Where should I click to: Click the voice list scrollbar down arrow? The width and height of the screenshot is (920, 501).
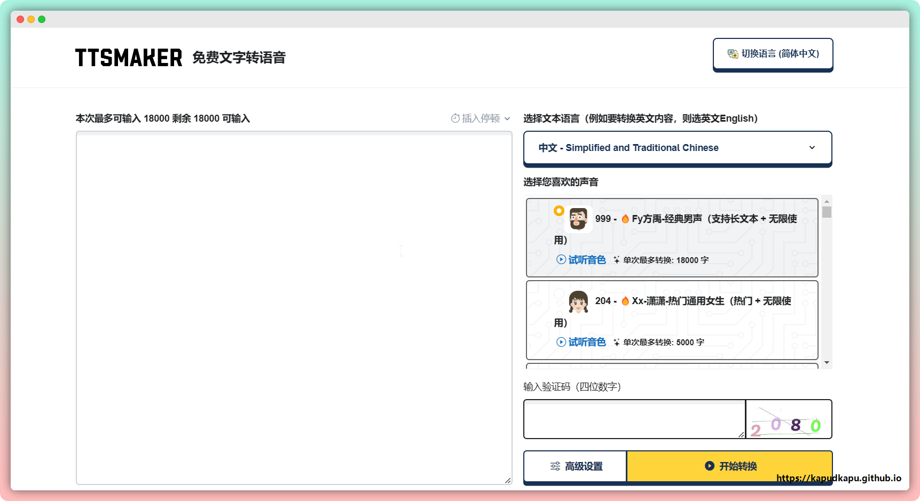(827, 363)
